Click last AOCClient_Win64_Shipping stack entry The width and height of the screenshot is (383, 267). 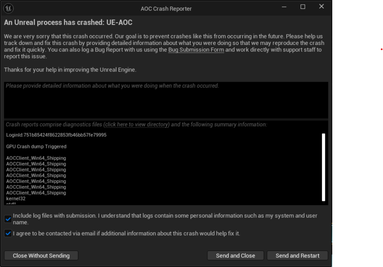(36, 193)
